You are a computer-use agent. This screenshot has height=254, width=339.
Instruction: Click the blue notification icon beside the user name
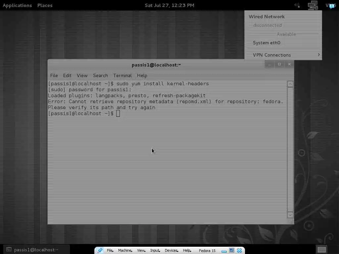click(332, 6)
